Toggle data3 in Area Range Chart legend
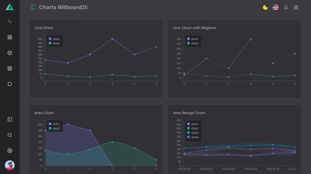The width and height of the screenshot is (311, 174). click(193, 133)
